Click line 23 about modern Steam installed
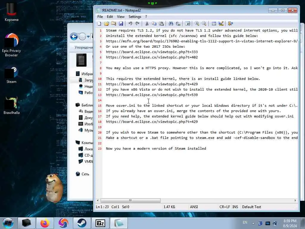 click(x=156, y=148)
